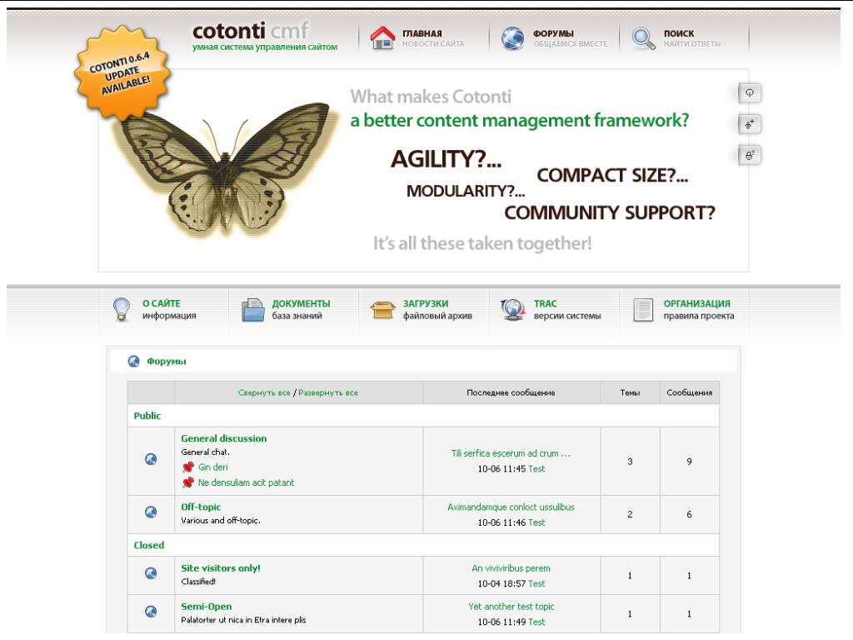Open the Semi-Open forum
Viewport: 853px width, 640px height.
point(207,607)
